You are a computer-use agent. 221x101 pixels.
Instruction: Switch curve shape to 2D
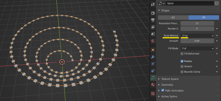tap(173, 18)
